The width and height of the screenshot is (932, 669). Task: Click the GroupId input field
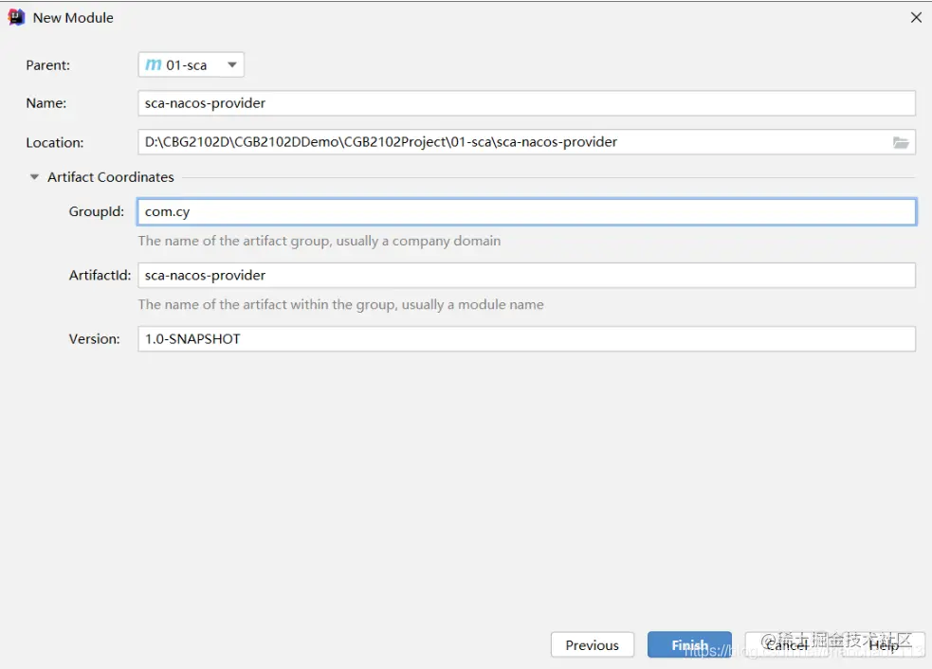[x=526, y=211]
